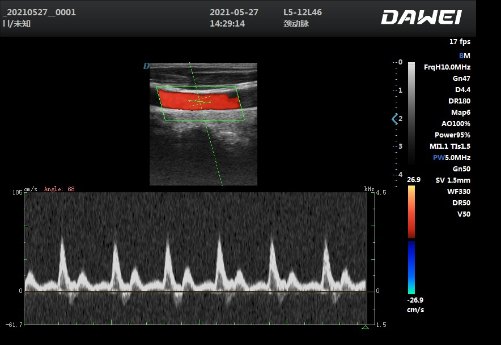Select the 'V50' parameter
Viewport: 501px width, 345px height.
point(464,214)
